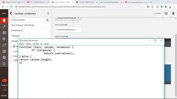177x99 pixels.
Task: Open Setup wrench icon in sidebar
Action: pyautogui.click(x=4, y=27)
